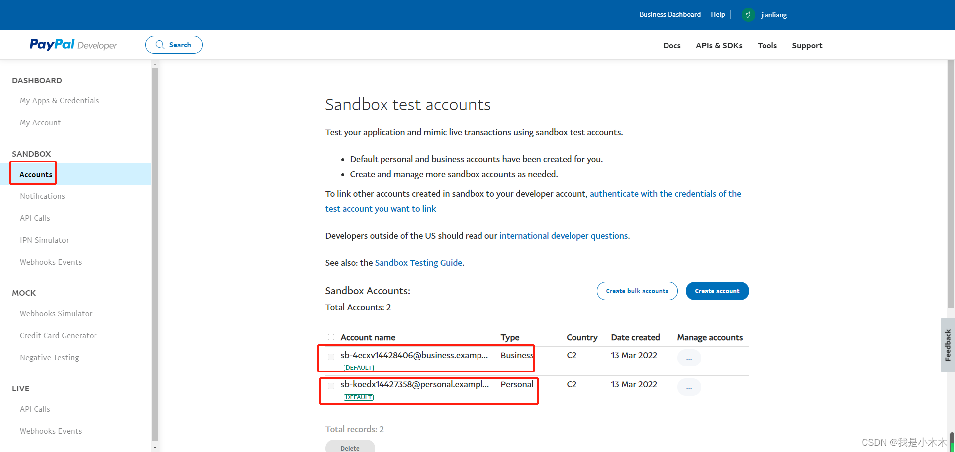This screenshot has width=955, height=452.
Task: Open the APIs & SDKs menu
Action: (719, 45)
